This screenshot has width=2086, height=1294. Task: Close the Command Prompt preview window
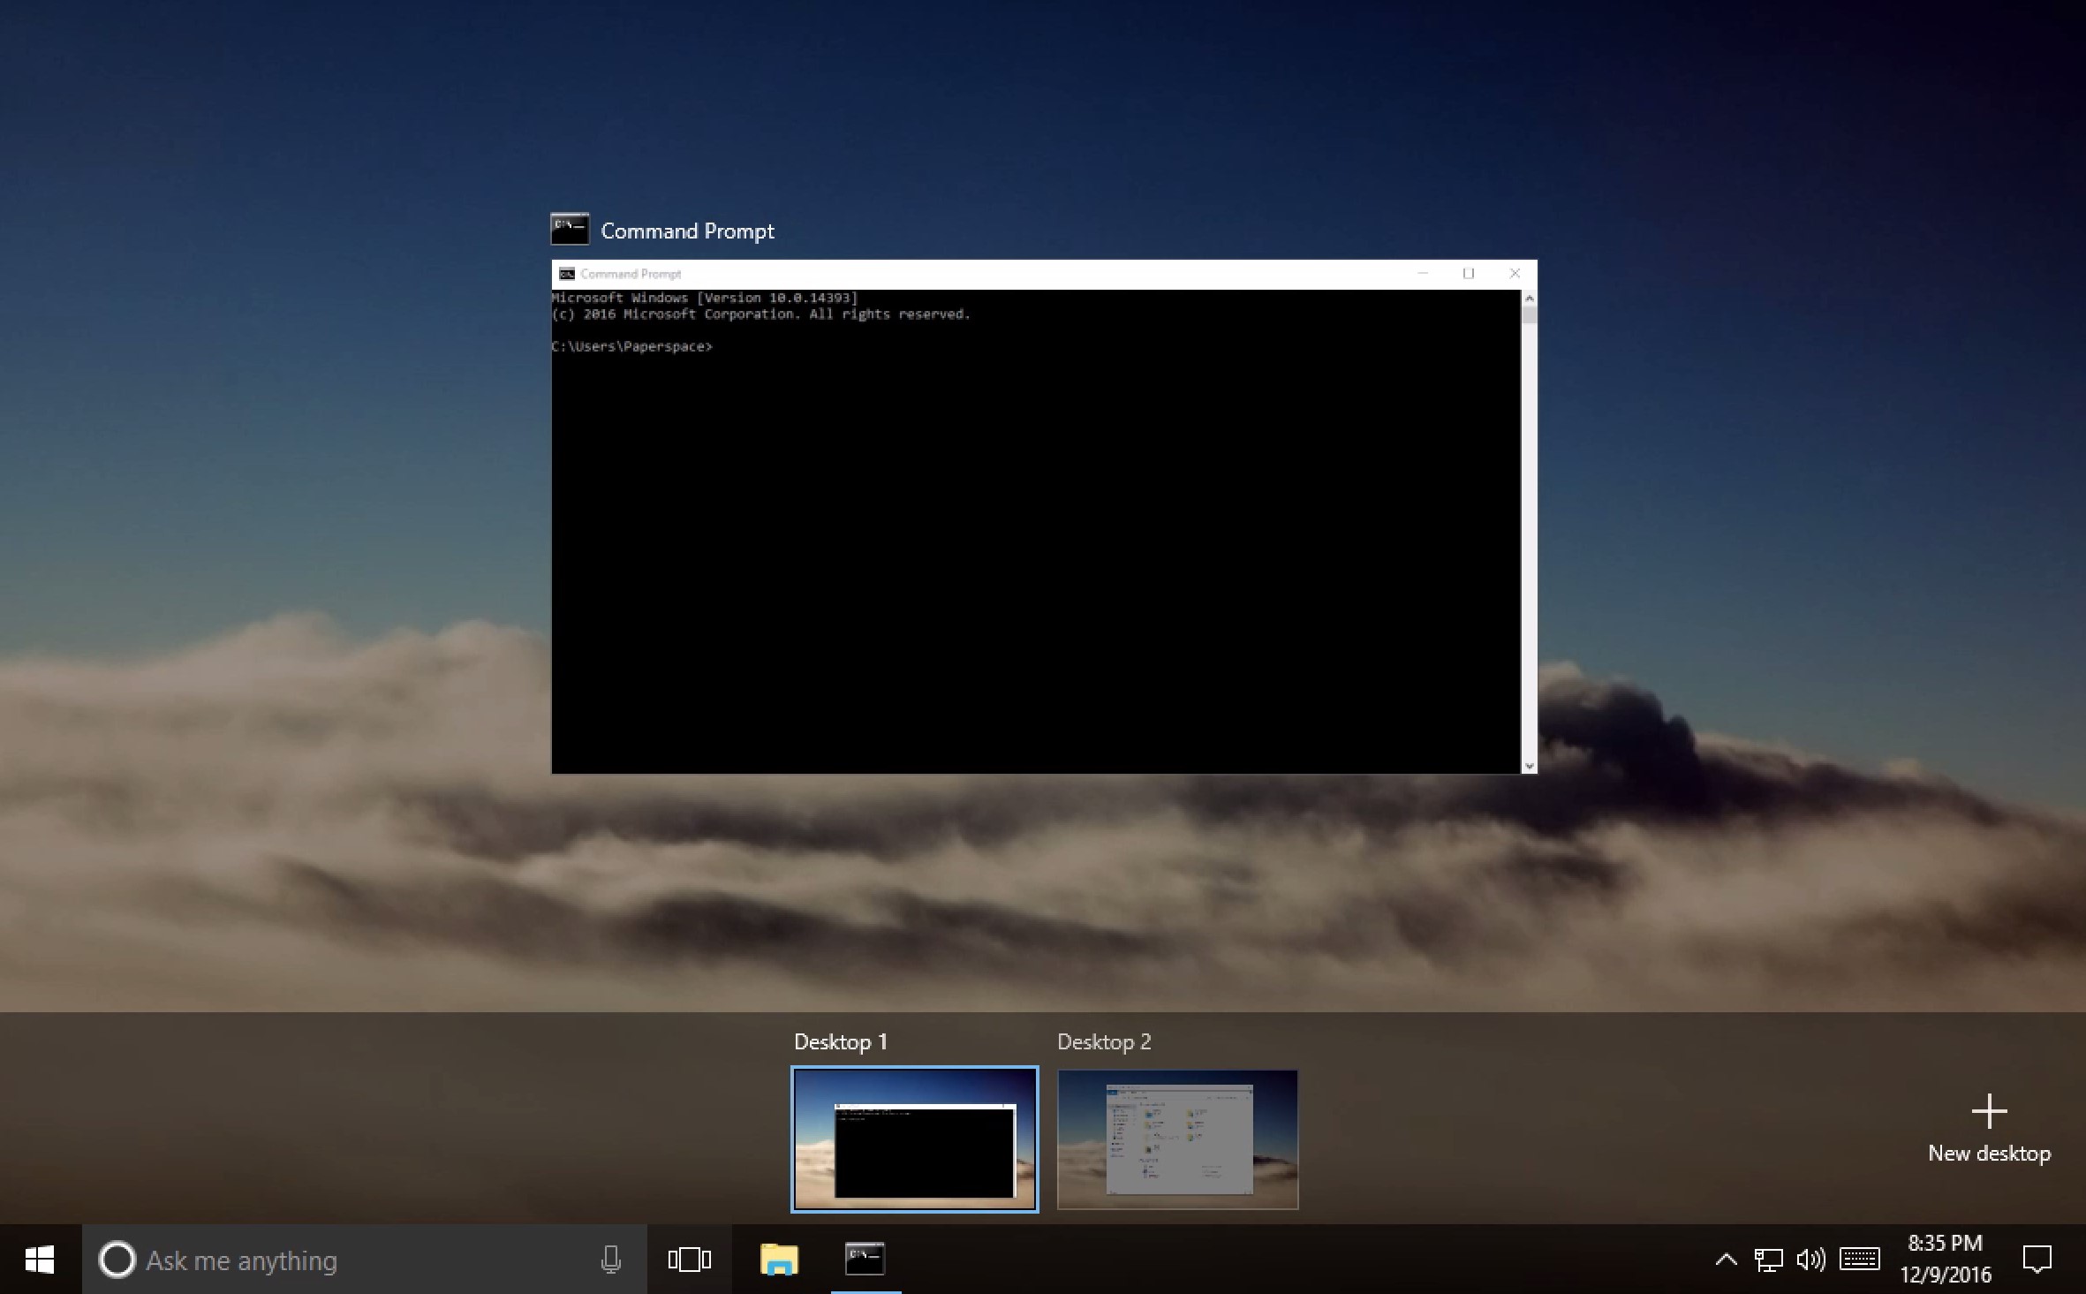click(1515, 274)
